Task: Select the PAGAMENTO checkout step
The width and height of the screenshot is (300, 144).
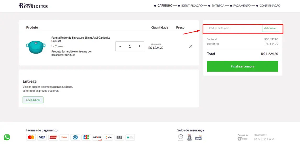Action: pyautogui.click(x=242, y=6)
